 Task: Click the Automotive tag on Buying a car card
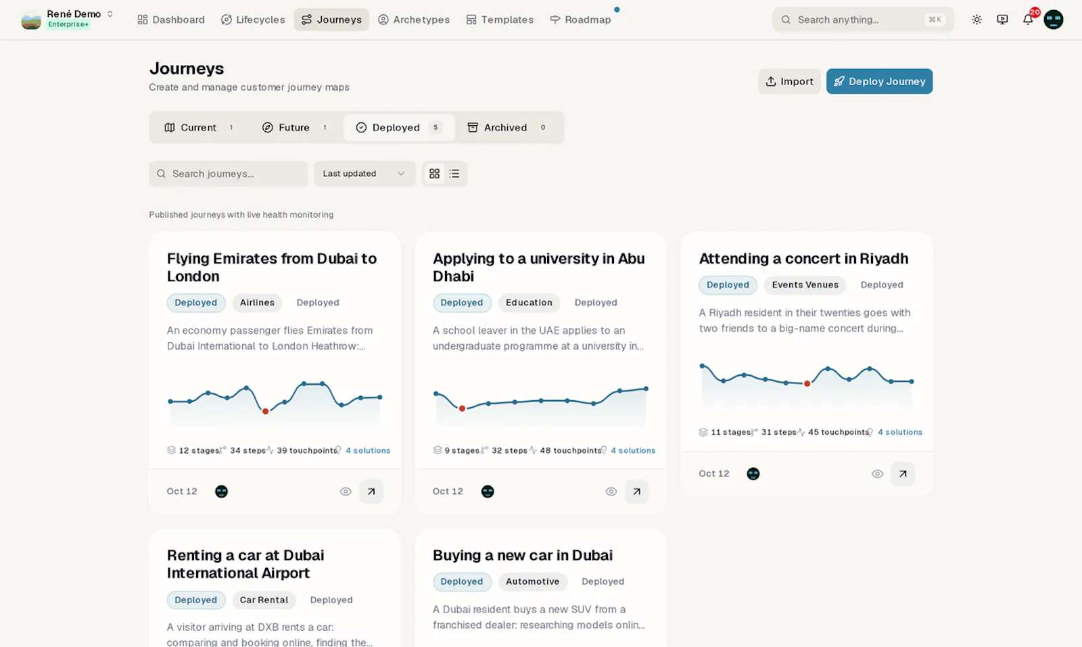pos(533,581)
